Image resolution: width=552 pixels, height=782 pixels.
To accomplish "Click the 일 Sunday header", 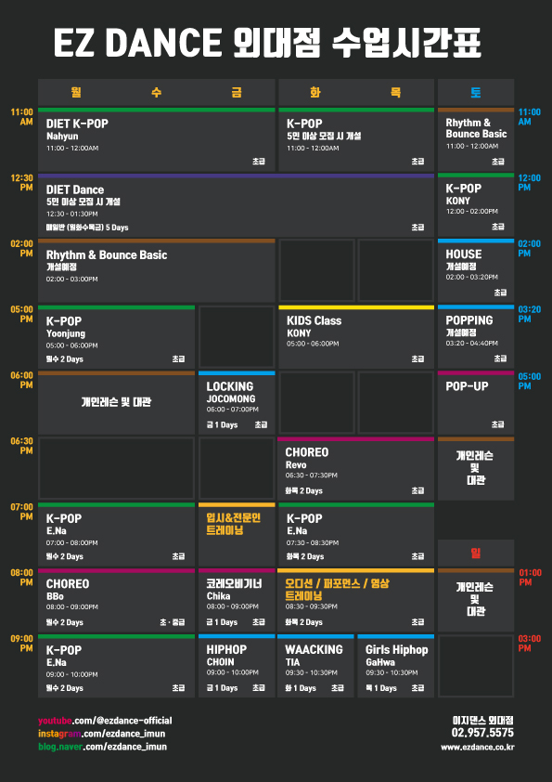I will [476, 553].
